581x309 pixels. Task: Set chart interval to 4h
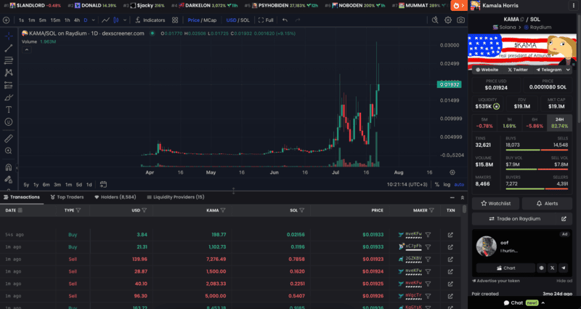(x=77, y=20)
